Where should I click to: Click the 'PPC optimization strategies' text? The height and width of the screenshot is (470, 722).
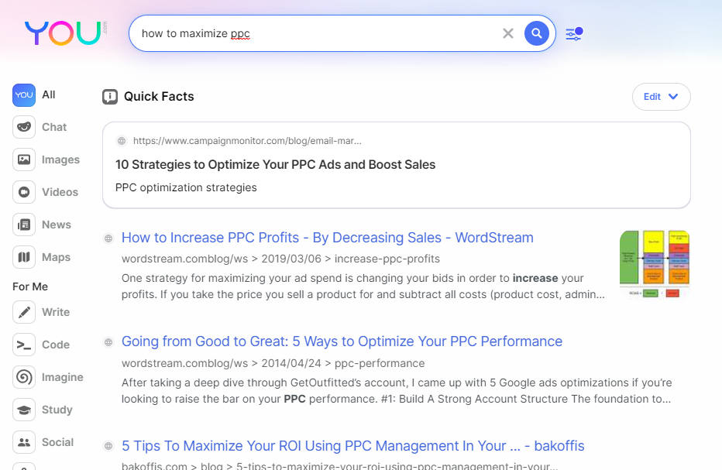tap(186, 188)
